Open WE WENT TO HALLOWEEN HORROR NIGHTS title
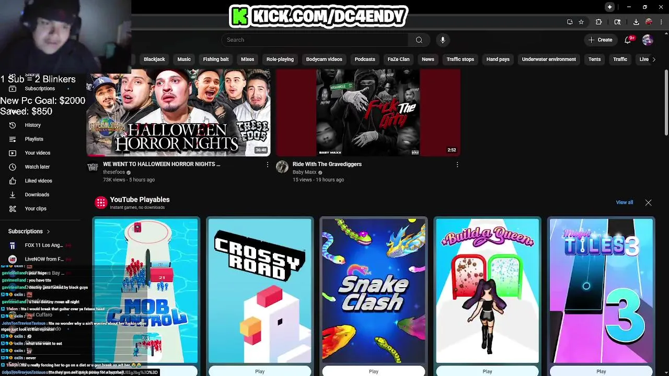The width and height of the screenshot is (669, 376). pos(162,164)
